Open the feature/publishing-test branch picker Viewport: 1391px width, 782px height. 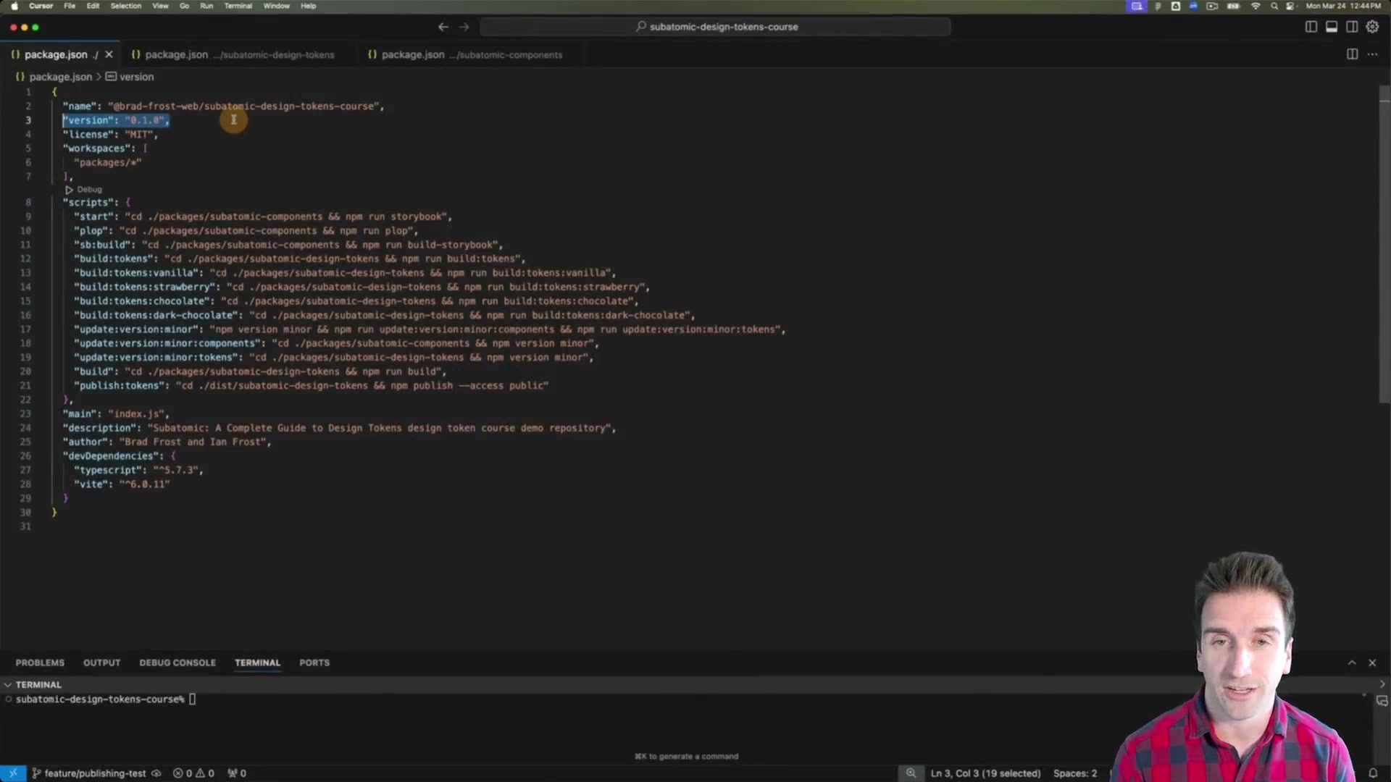89,773
